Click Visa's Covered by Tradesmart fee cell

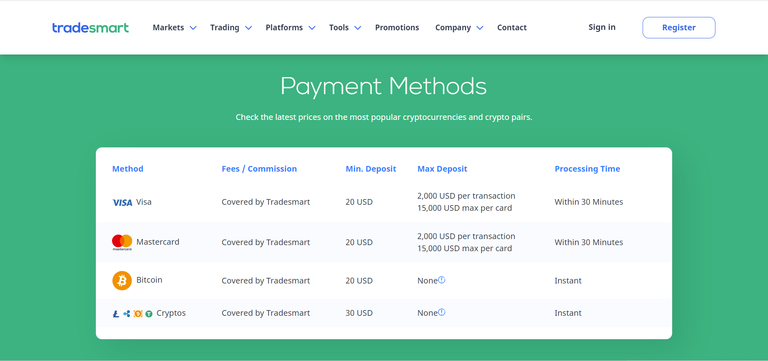click(266, 202)
